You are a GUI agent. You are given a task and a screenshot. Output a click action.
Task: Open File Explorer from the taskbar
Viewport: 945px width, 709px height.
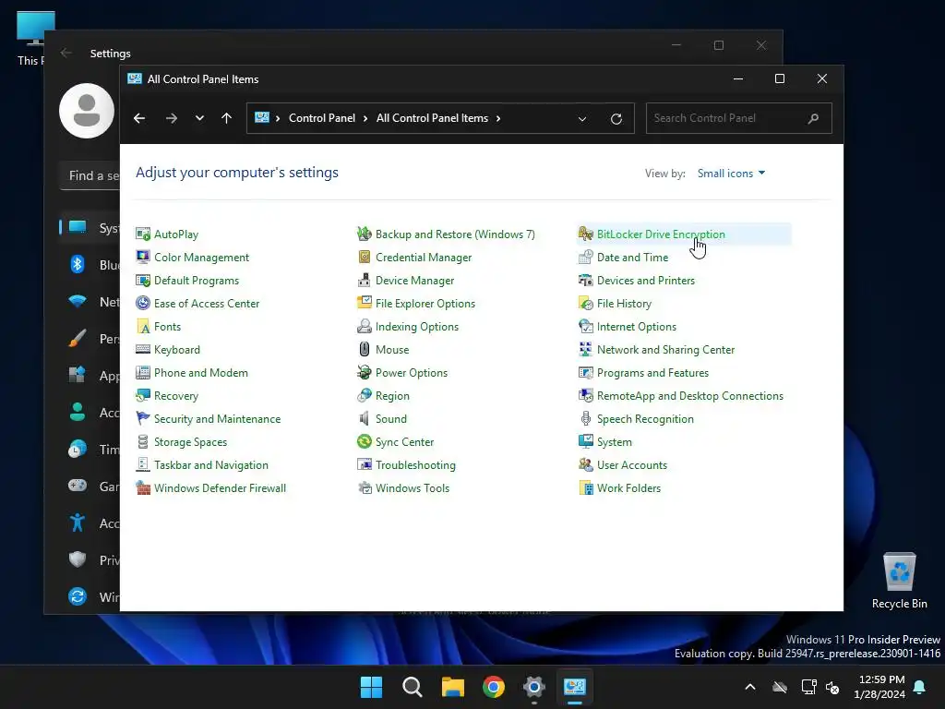coord(452,687)
